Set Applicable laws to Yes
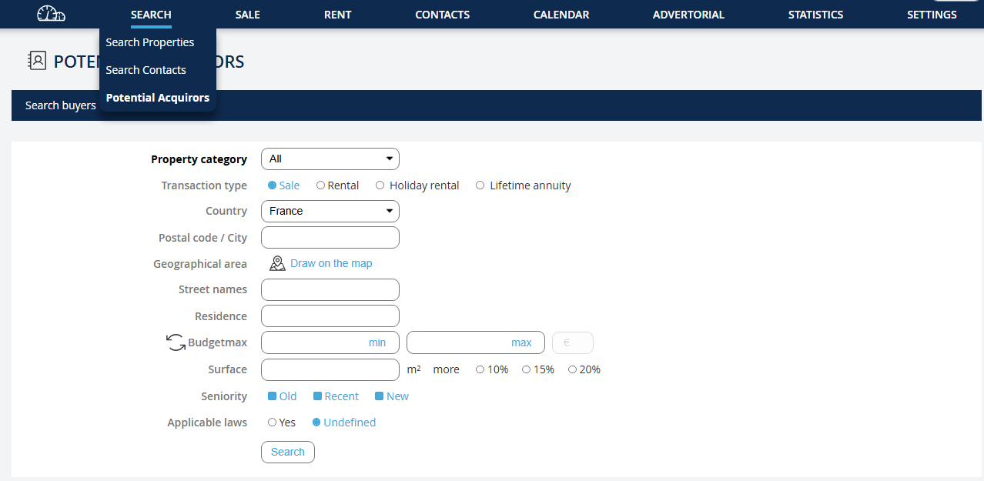The width and height of the screenshot is (984, 481). tap(273, 423)
